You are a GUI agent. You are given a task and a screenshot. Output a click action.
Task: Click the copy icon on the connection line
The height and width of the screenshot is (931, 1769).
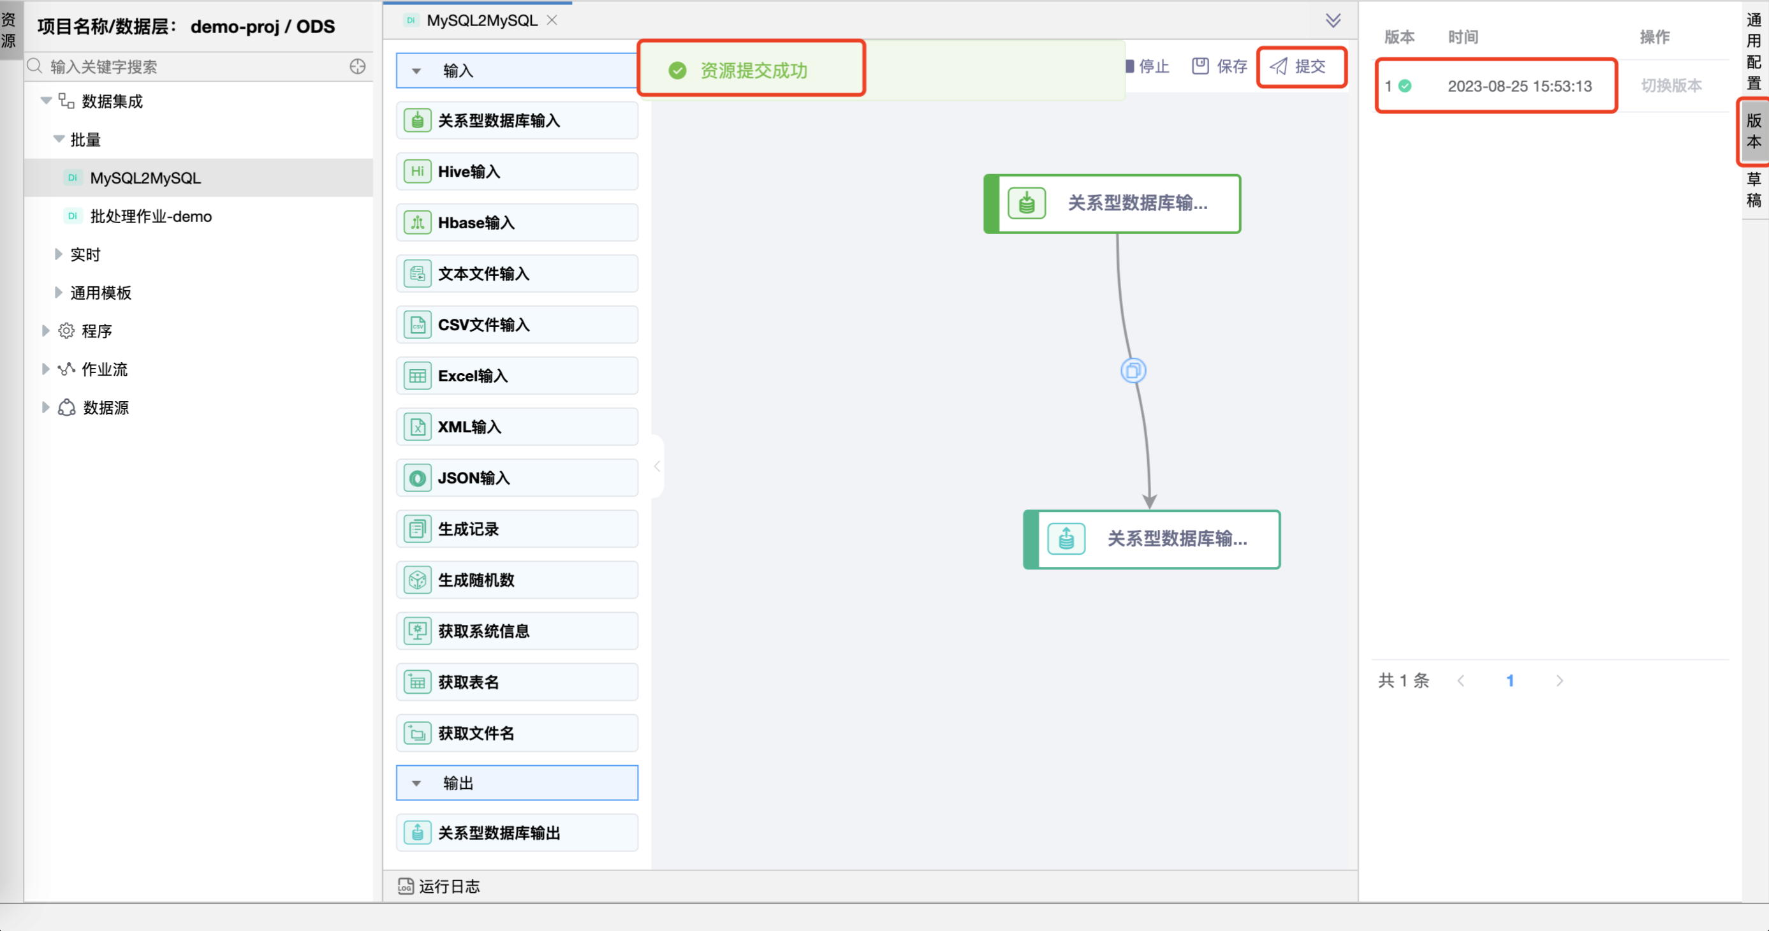(1133, 370)
